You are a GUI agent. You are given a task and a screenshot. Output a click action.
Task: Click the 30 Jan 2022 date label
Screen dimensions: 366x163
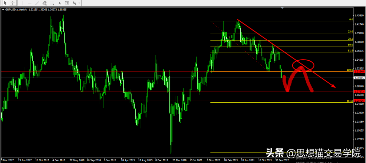282,160
